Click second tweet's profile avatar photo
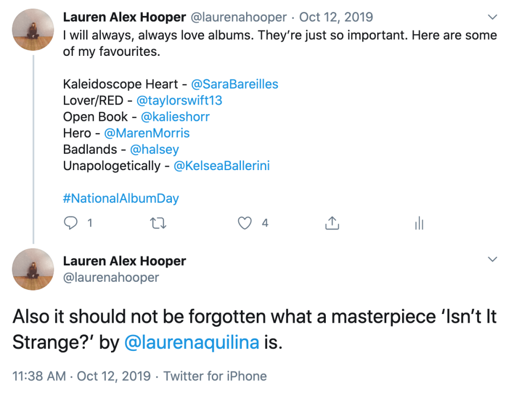Viewport: 511px width, 396px height. 33,269
